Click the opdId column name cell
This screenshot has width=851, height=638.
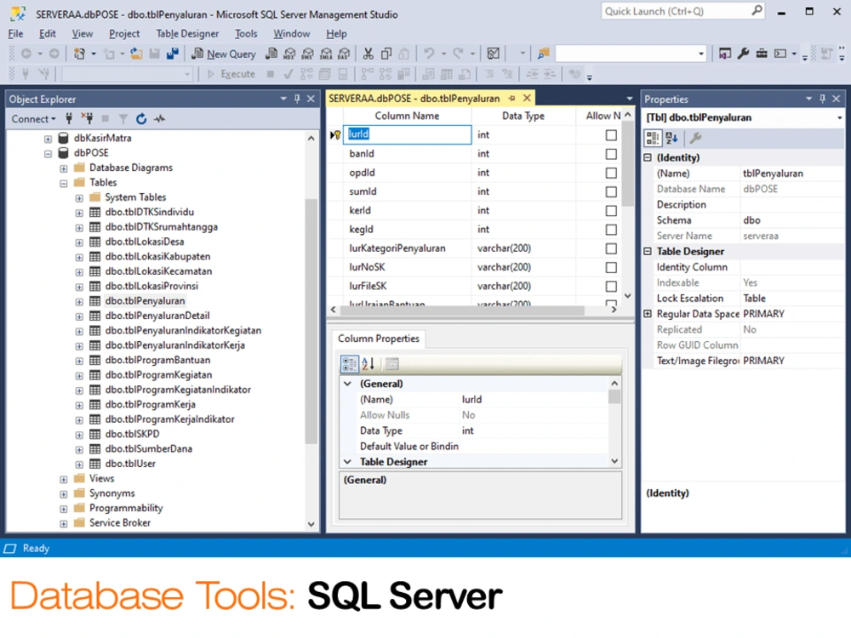pos(407,173)
